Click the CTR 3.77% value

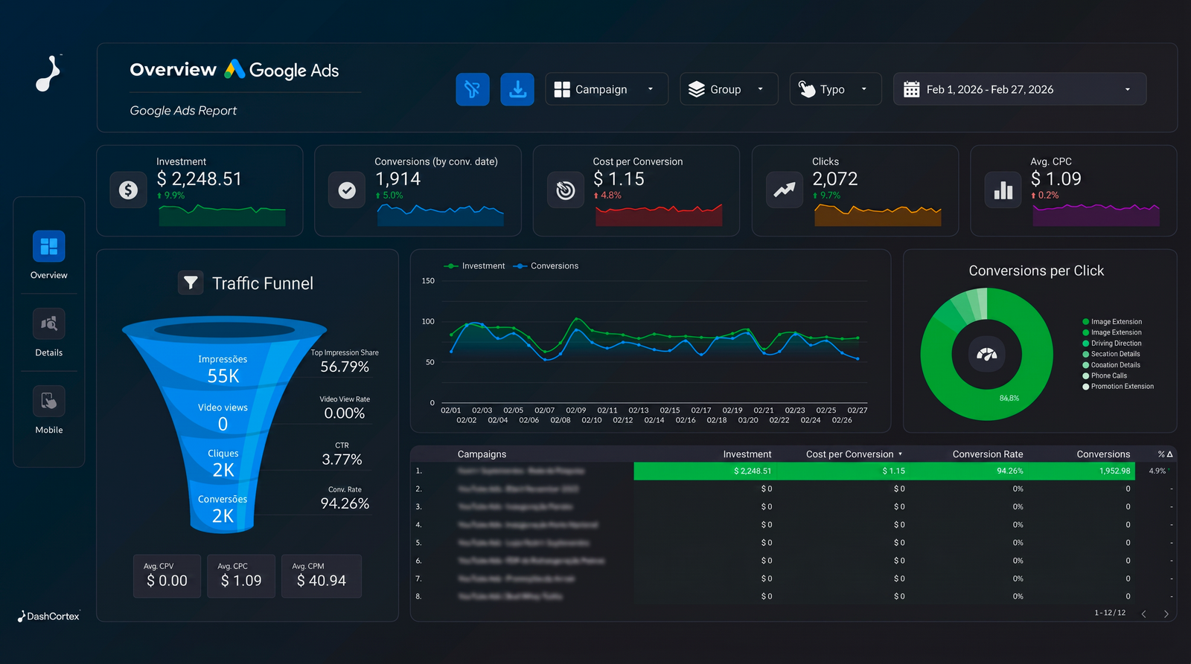[x=342, y=460]
